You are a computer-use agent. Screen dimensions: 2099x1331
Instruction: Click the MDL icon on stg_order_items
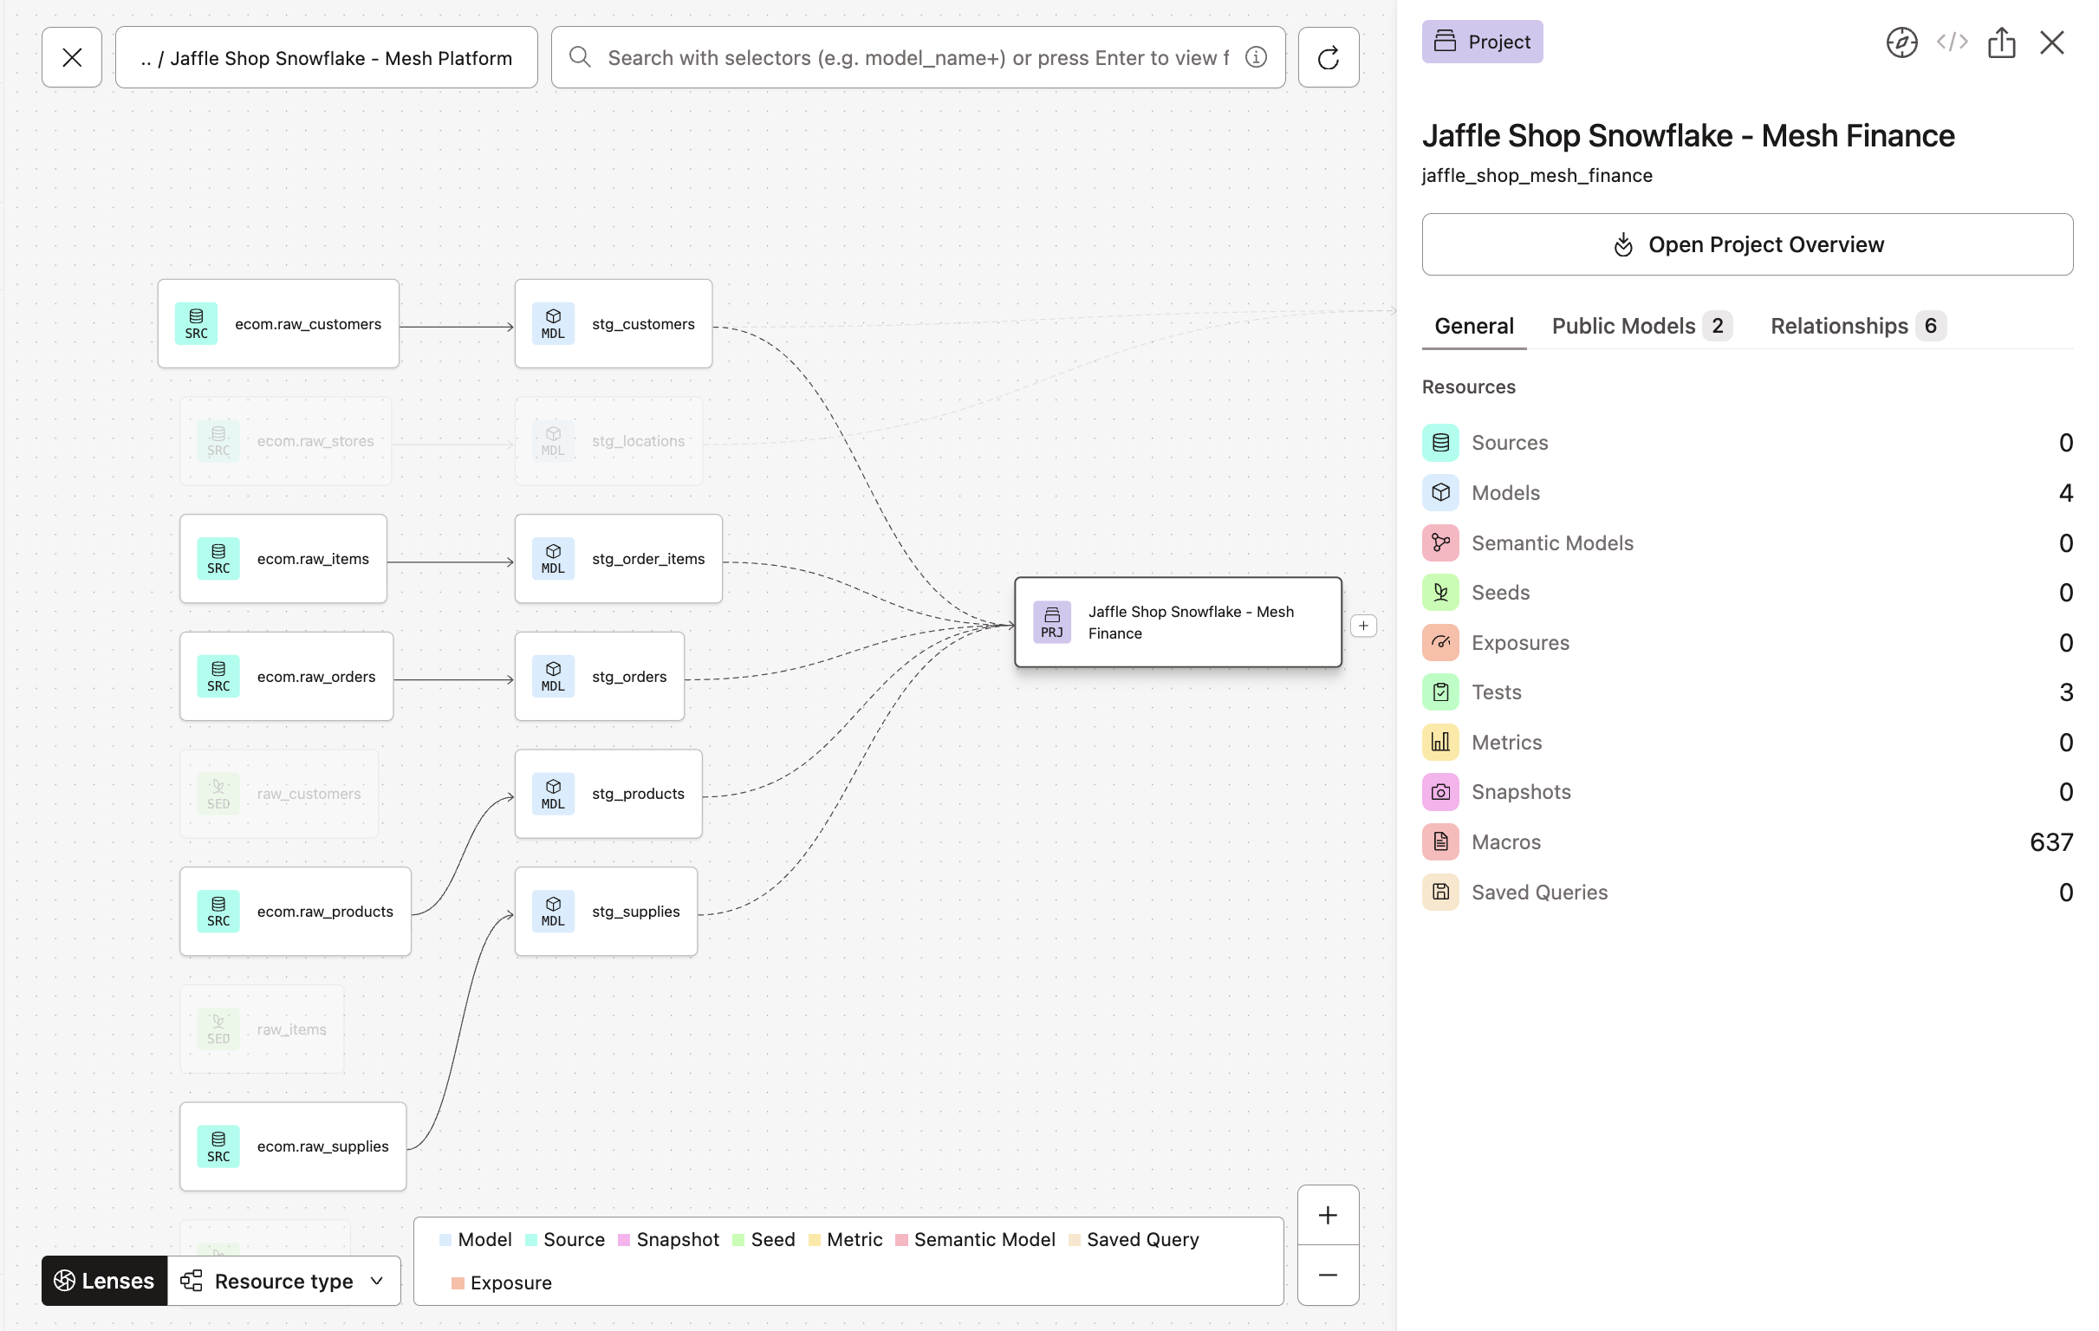[x=553, y=559]
